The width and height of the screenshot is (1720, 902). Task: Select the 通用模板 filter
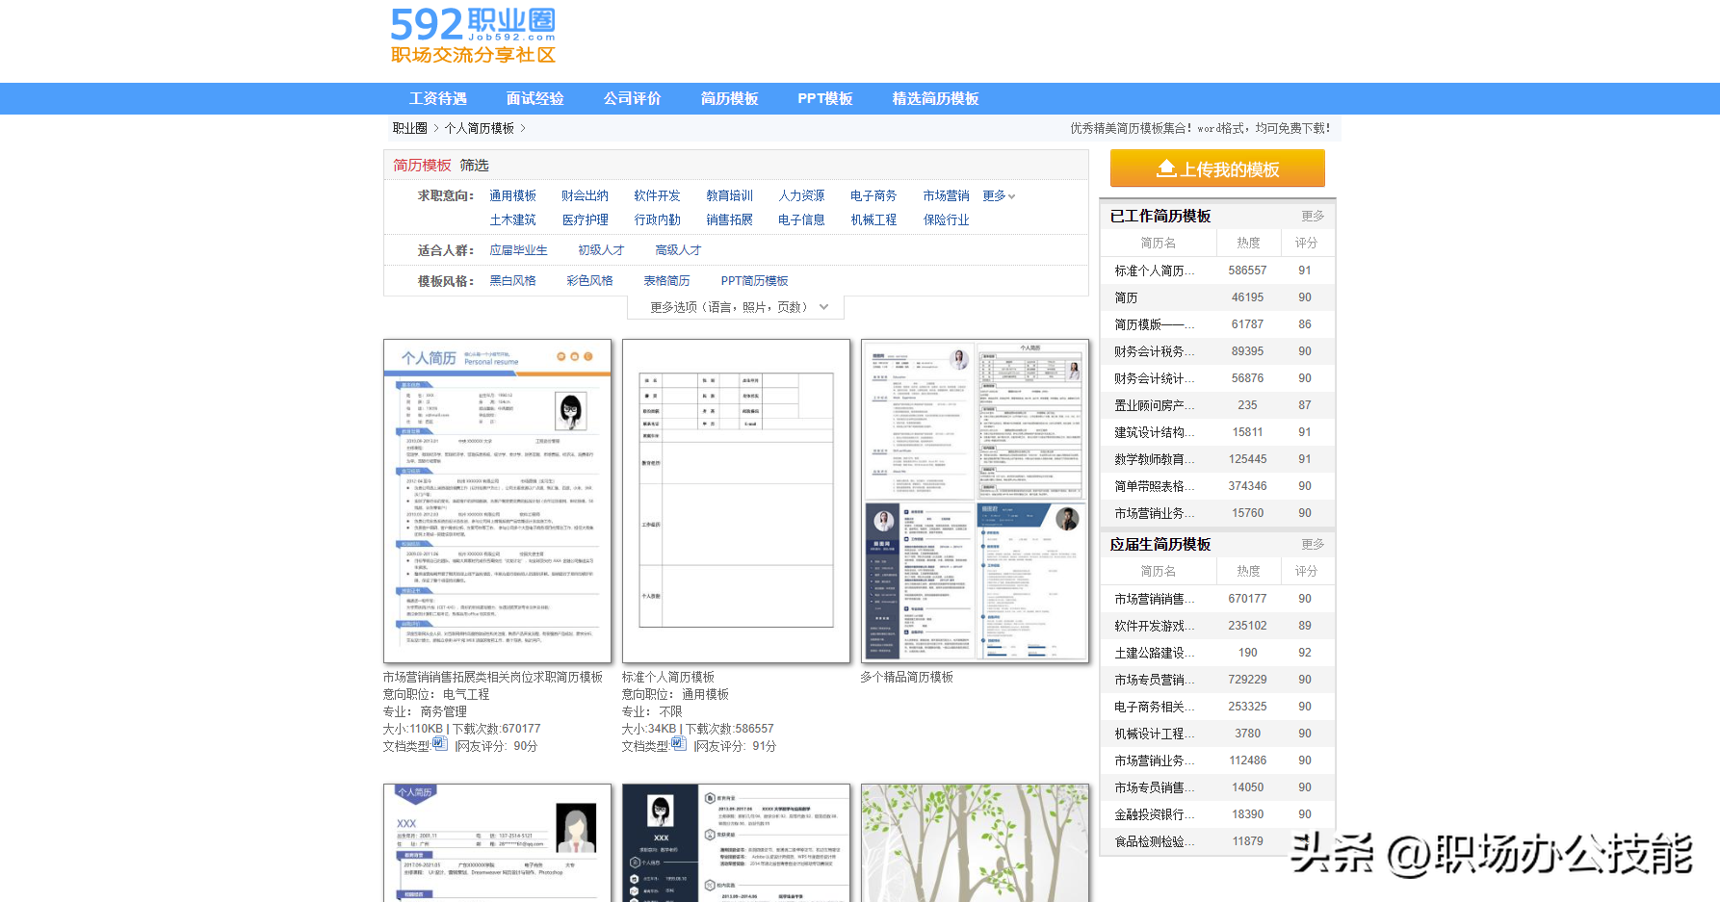[x=512, y=195]
